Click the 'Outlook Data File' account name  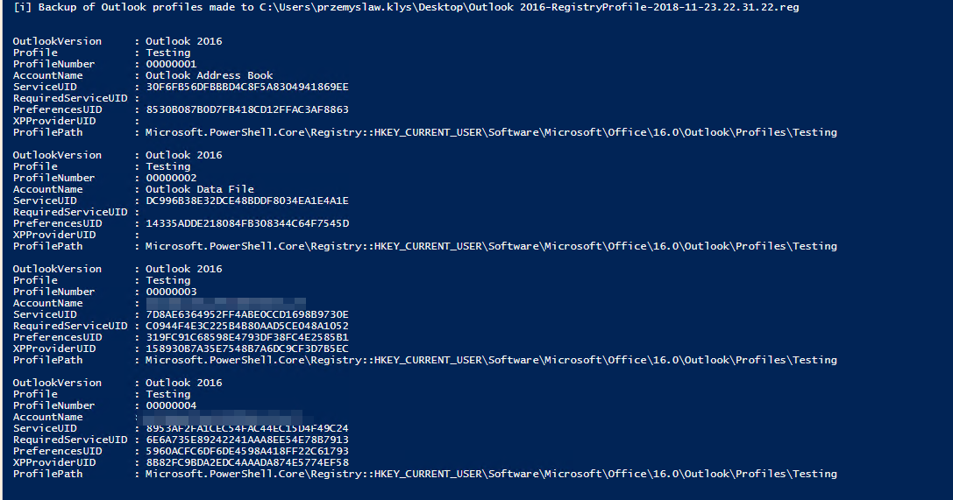[200, 189]
